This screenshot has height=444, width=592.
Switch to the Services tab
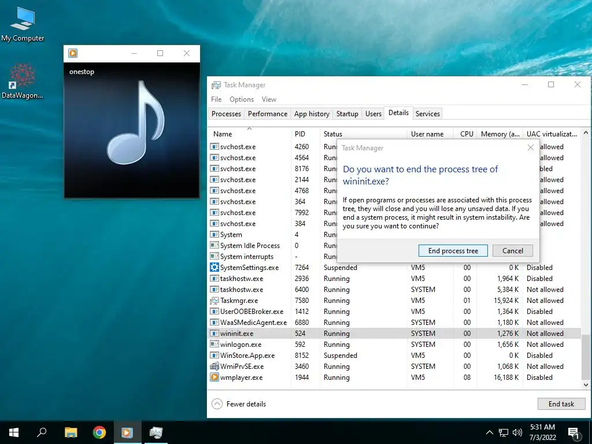pos(427,114)
